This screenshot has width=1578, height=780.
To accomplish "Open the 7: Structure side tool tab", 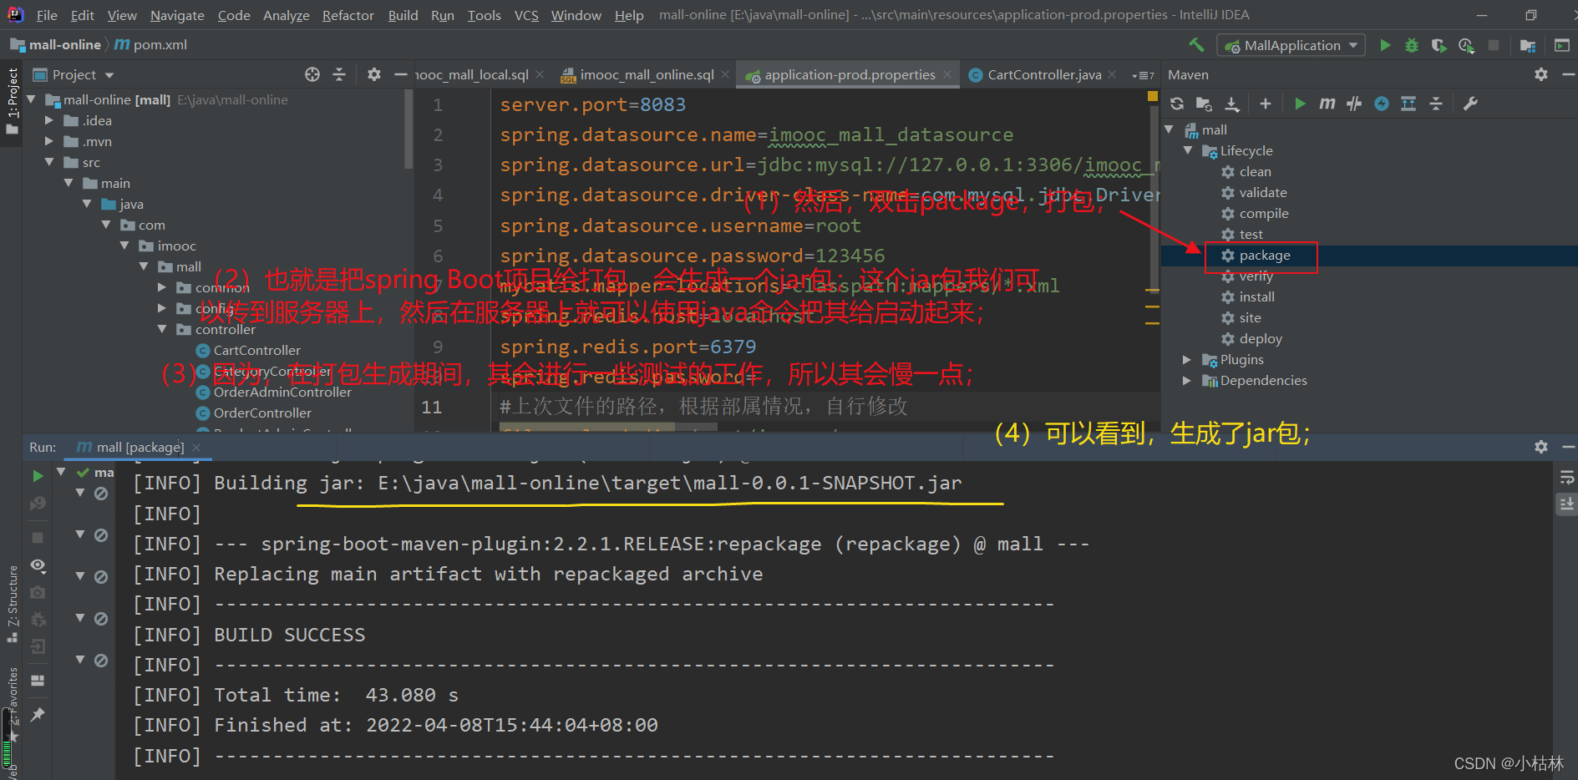I will (13, 603).
